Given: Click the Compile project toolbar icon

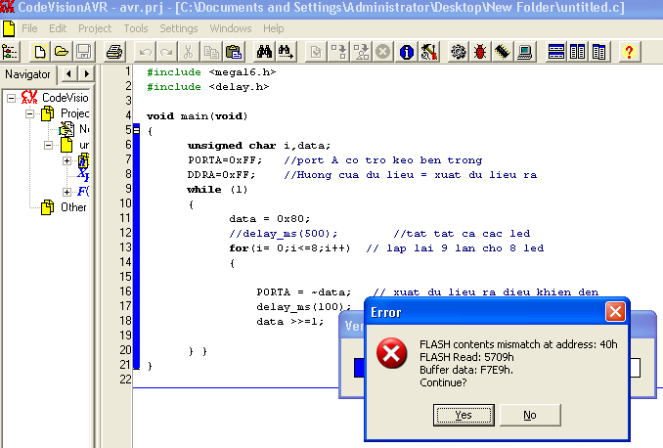Looking at the screenshot, I should (x=338, y=52).
